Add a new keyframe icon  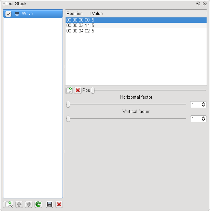(x=69, y=90)
